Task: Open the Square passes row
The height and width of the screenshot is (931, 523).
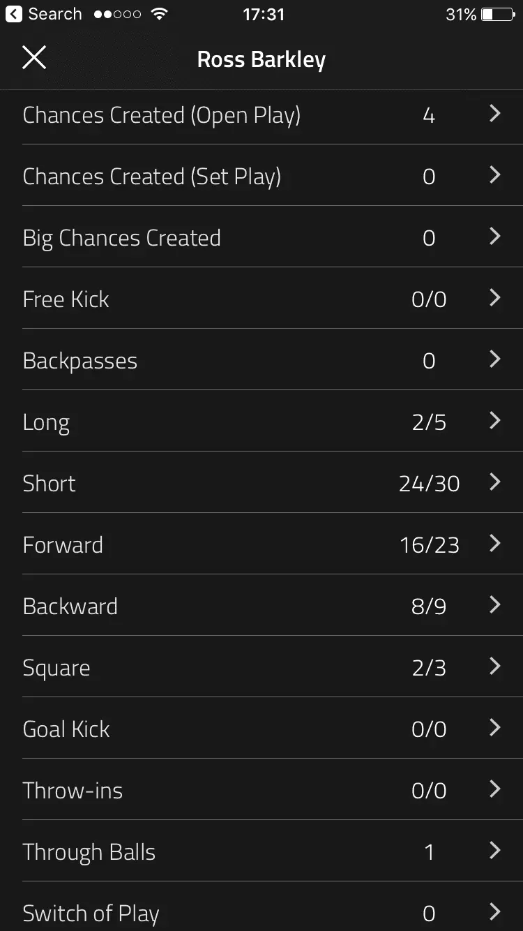Action: (261, 667)
